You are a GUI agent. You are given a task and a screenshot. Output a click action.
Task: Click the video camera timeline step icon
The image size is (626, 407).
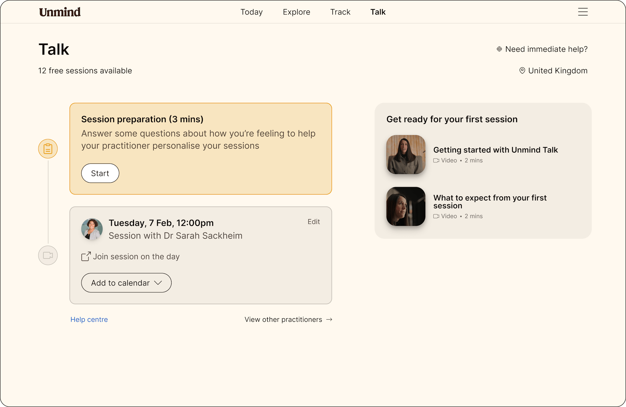coord(48,255)
